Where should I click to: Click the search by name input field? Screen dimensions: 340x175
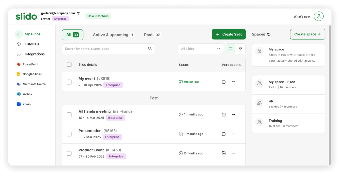(105, 49)
